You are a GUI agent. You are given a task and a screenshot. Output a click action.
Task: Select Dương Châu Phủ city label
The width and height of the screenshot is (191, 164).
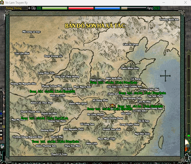149,89
